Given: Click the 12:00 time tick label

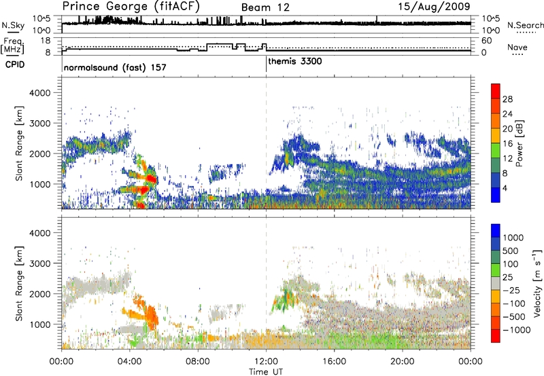Looking at the screenshot, I should [x=266, y=362].
